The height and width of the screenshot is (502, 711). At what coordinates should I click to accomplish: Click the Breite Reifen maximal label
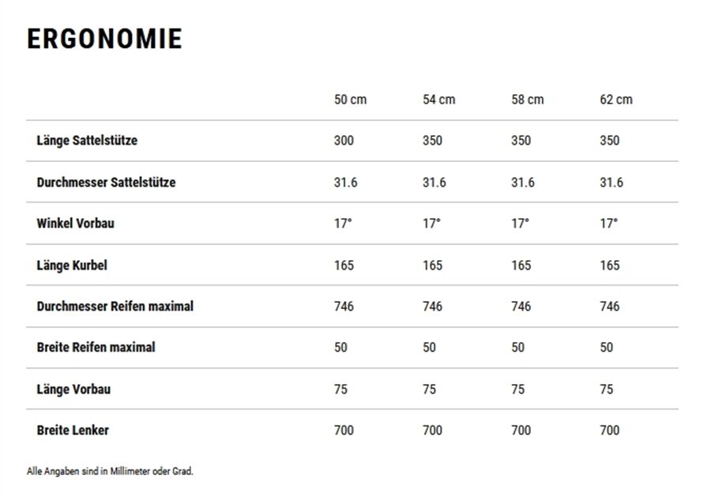pyautogui.click(x=96, y=347)
